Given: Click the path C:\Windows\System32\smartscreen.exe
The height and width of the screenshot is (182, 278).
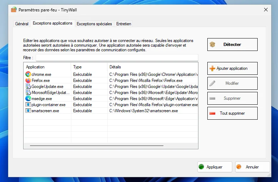Looking at the screenshot, I should pyautogui.click(x=143, y=111).
